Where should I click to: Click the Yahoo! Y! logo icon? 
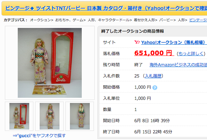point(137,42)
